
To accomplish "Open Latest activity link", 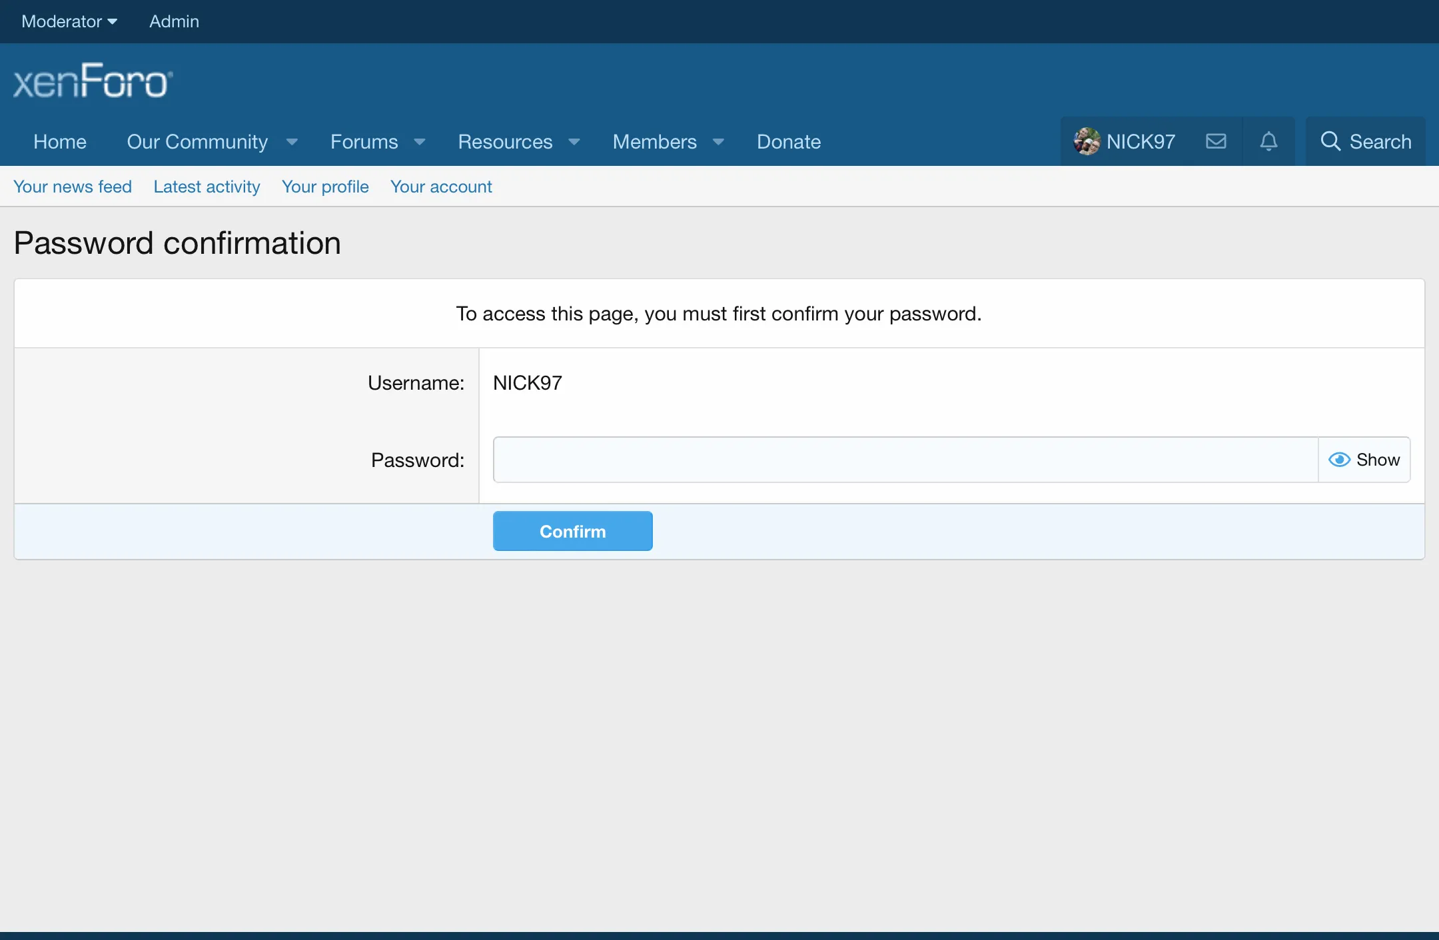I will pyautogui.click(x=207, y=187).
